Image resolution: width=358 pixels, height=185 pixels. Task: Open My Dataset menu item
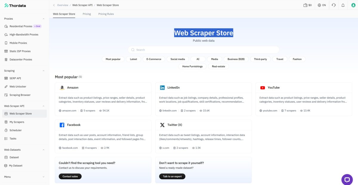pyautogui.click(x=24, y=166)
